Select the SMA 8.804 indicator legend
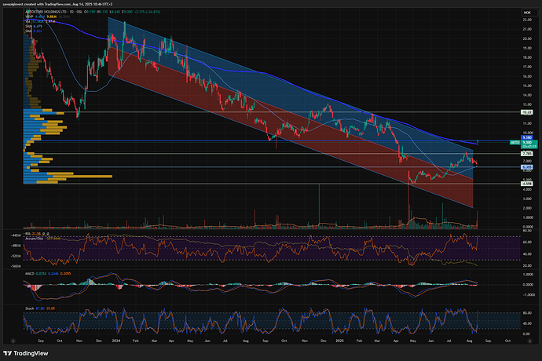 click(x=34, y=31)
